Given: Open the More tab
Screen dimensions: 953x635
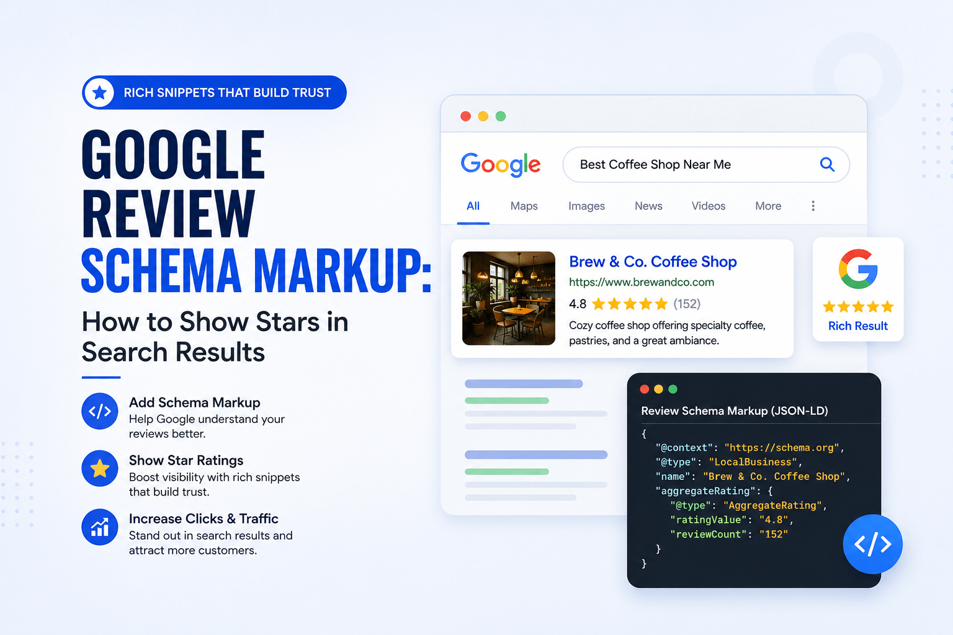Looking at the screenshot, I should (x=768, y=206).
